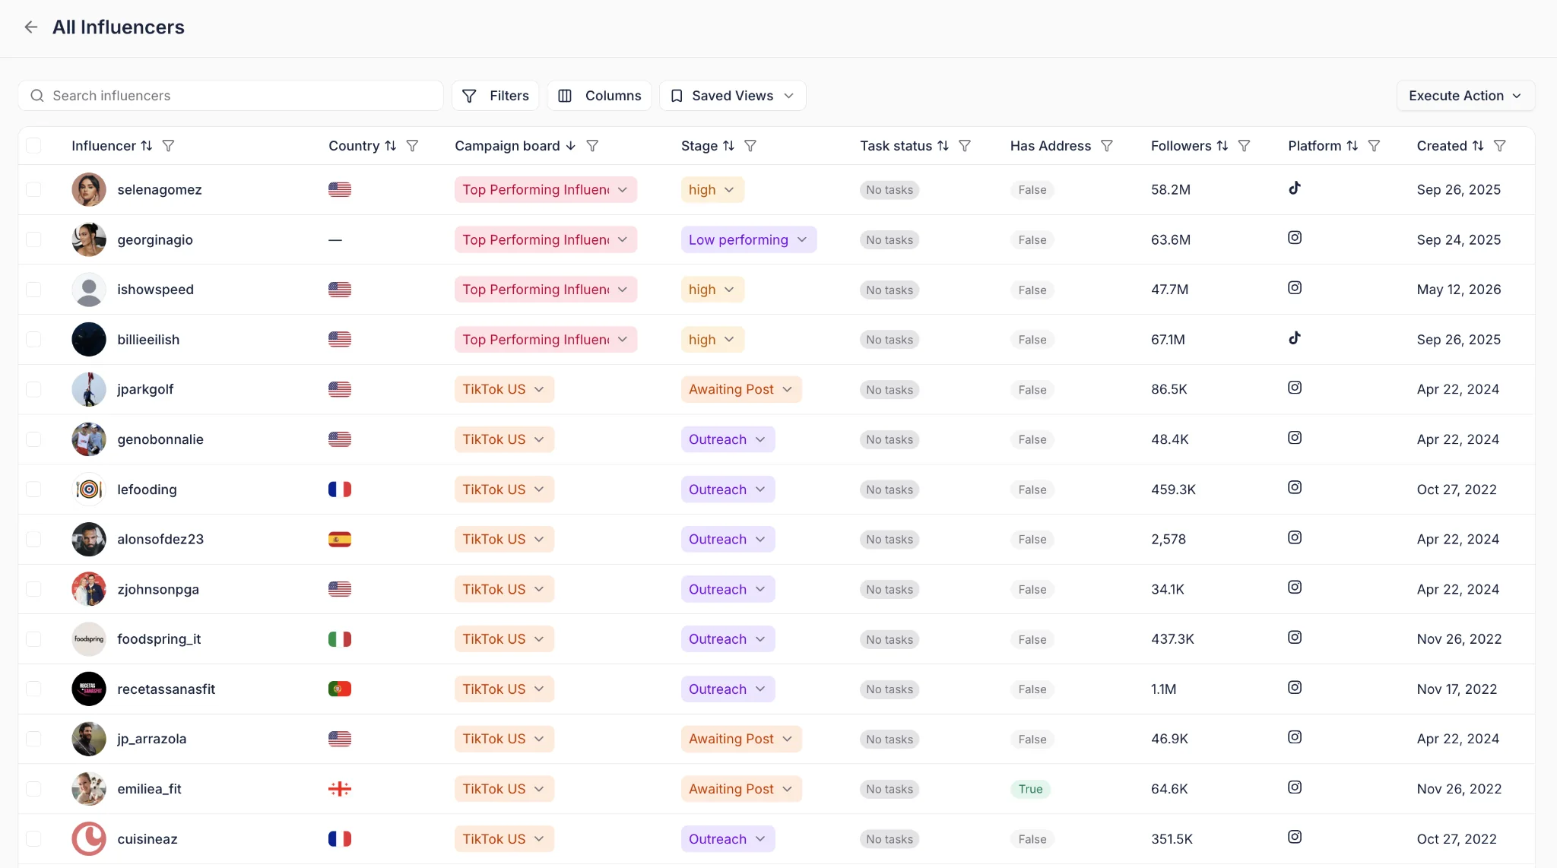This screenshot has width=1557, height=868.
Task: Expand the Execute Action dropdown
Action: tap(1465, 96)
